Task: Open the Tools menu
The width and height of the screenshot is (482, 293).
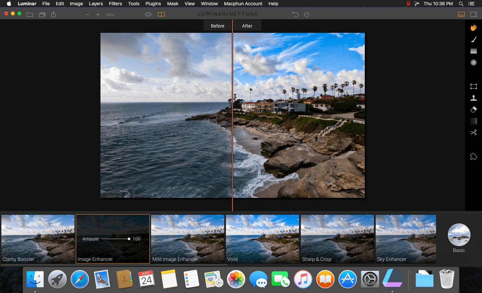Action: coord(134,4)
